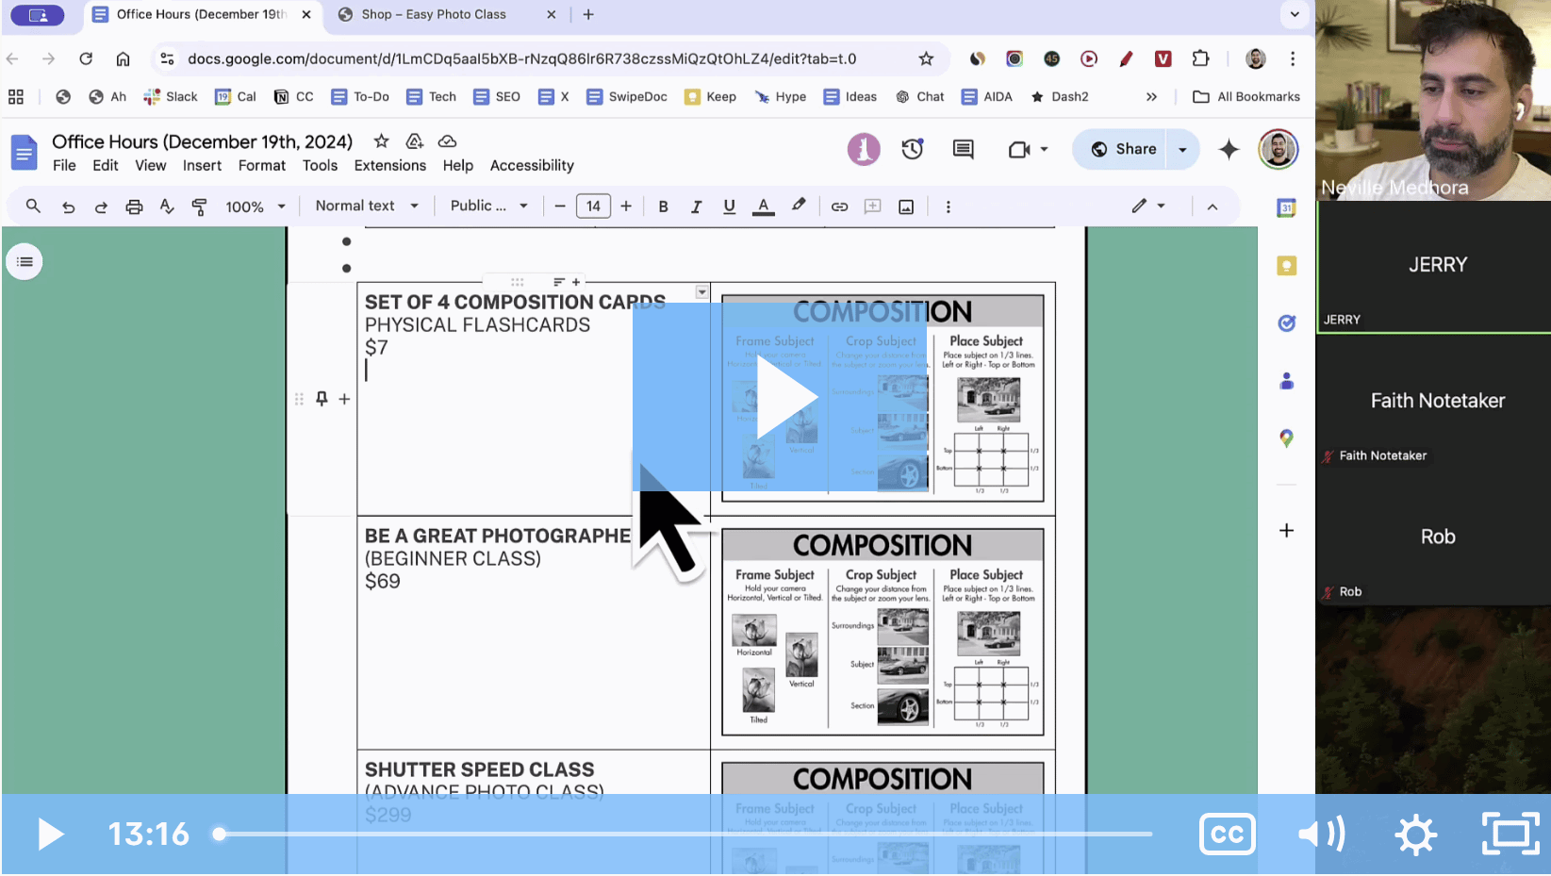Select the paint format roller tool
The image size is (1551, 876).
199,207
